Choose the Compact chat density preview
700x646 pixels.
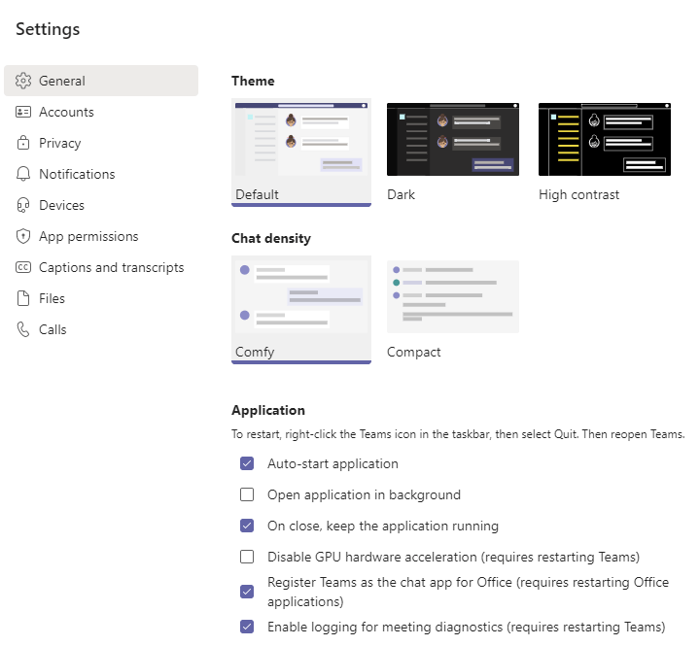pos(453,296)
